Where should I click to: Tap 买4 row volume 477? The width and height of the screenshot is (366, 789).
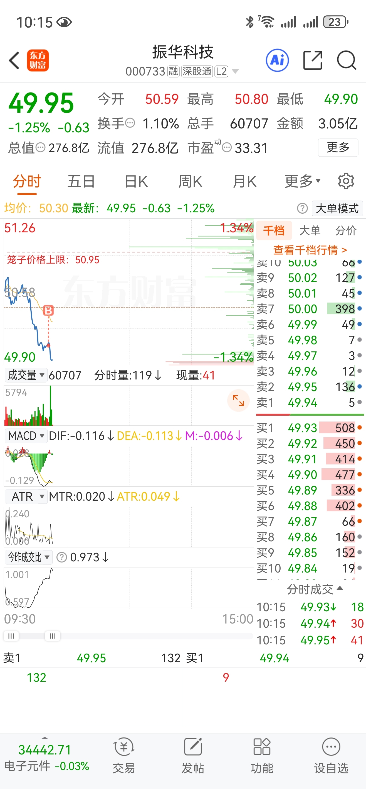click(x=345, y=475)
